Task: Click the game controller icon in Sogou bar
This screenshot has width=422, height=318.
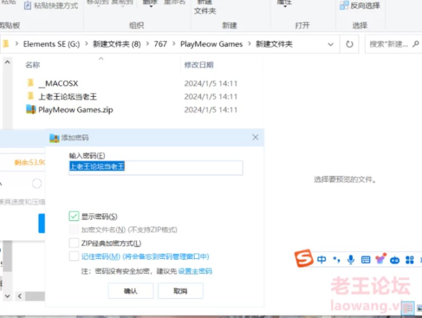Action: click(x=395, y=260)
